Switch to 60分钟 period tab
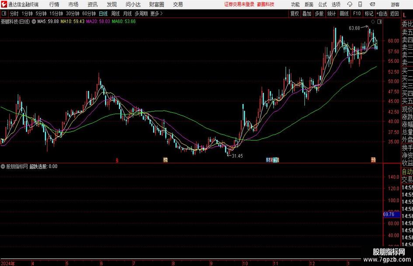This screenshot has height=266, width=413. [x=89, y=14]
